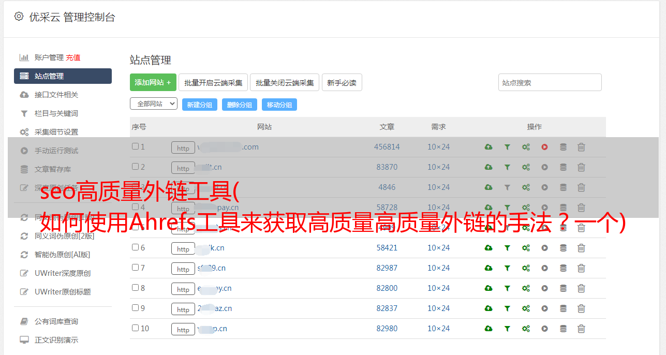
Task: Click the green 添加网站 + button
Action: (x=153, y=82)
